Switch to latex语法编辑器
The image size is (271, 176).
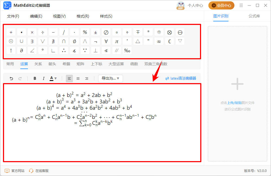180,79
